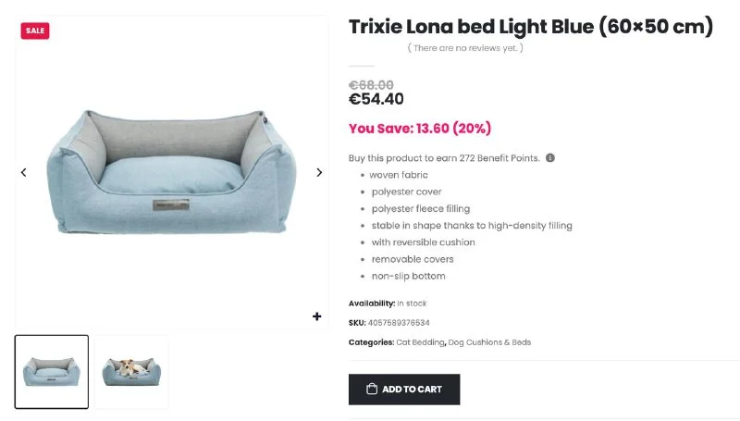The image size is (740, 421).
Task: Click the SKU number 4057589376534
Action: 399,323
